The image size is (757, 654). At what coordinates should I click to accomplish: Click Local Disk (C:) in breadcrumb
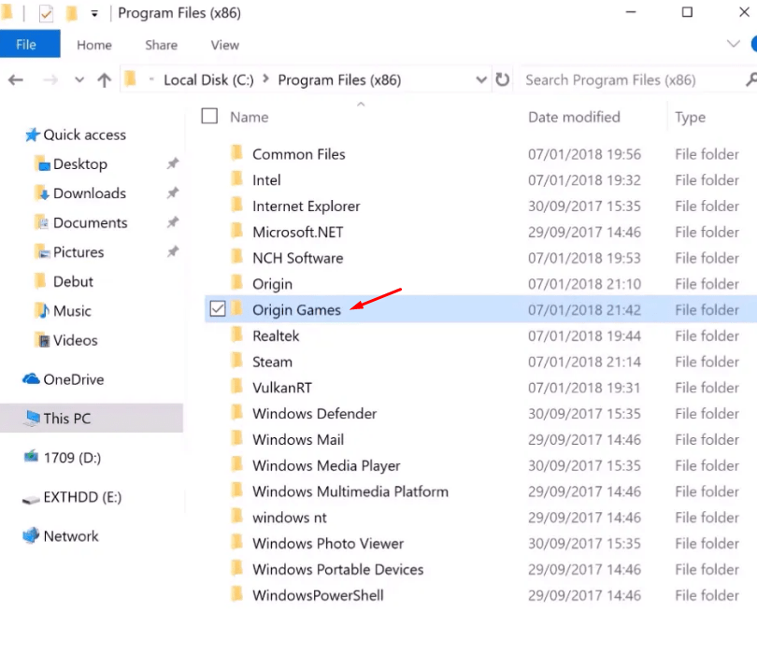tap(208, 80)
